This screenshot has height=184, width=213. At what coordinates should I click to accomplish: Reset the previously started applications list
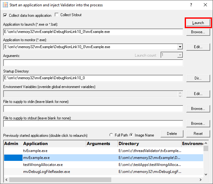[198, 134]
